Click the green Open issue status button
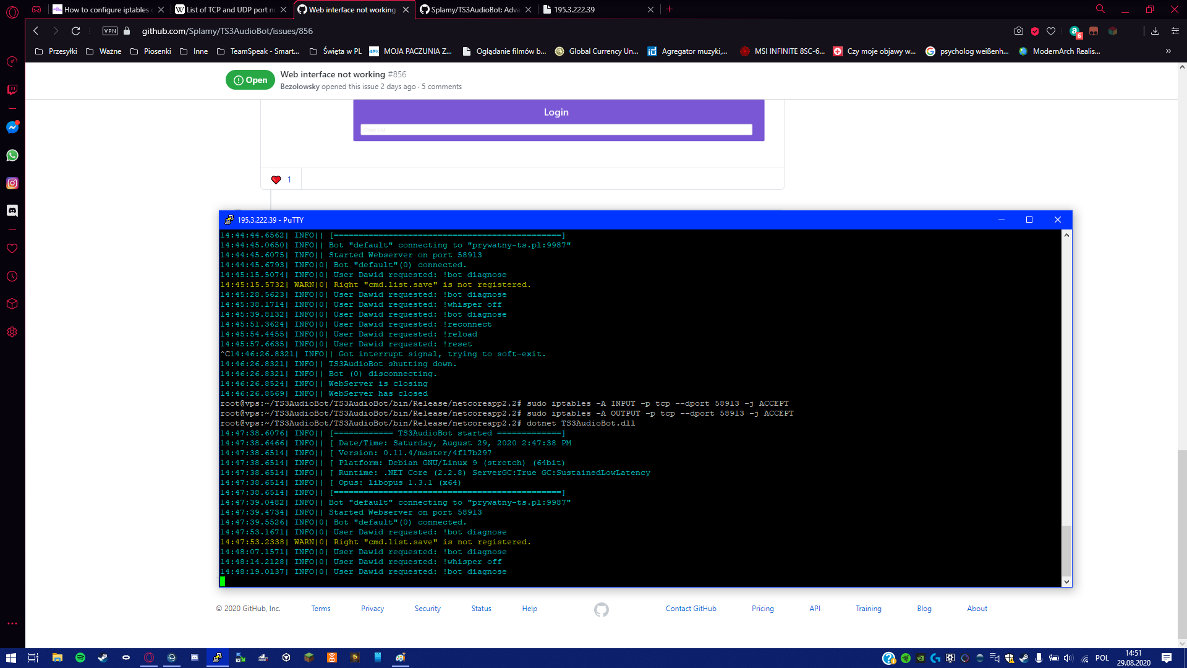 tap(250, 80)
